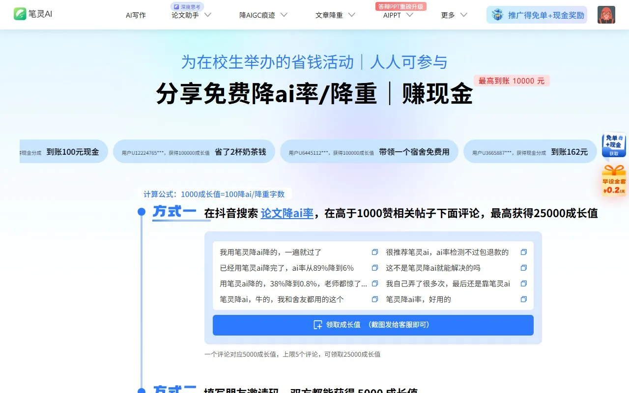Copy the comment 我用笔灵降ai降的，一遍就过了
The width and height of the screenshot is (629, 393).
[x=375, y=252]
